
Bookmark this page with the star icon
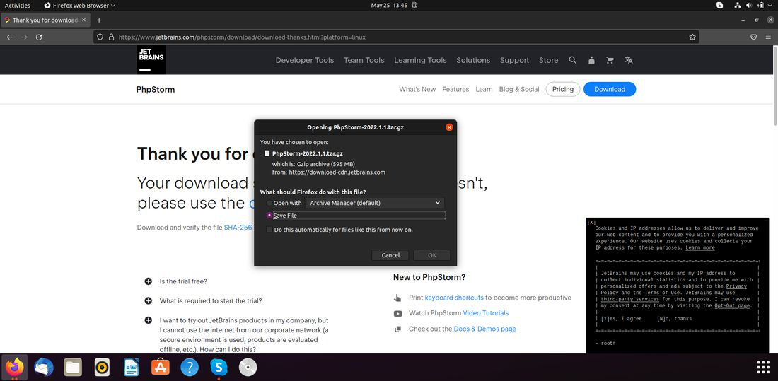(692, 37)
